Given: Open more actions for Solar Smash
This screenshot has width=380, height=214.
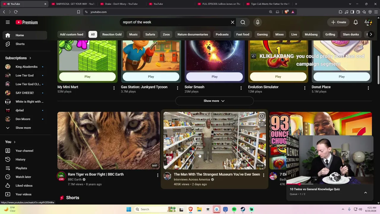Looking at the screenshot, I should pyautogui.click(x=241, y=88).
